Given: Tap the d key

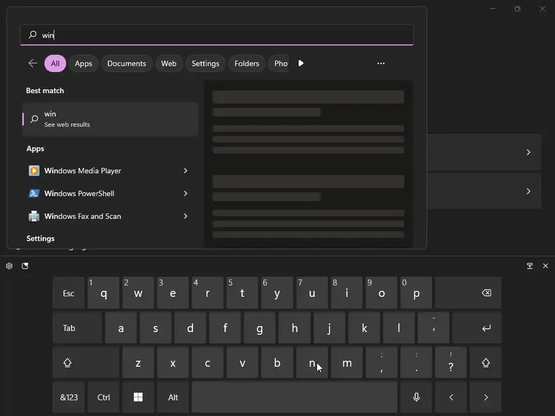Looking at the screenshot, I should [x=190, y=328].
